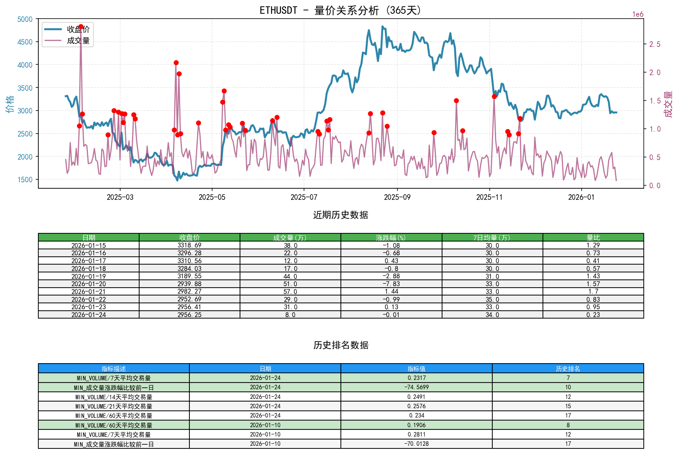
Task: Click the 2026-01-24 row in the recent data table
Action: point(89,314)
